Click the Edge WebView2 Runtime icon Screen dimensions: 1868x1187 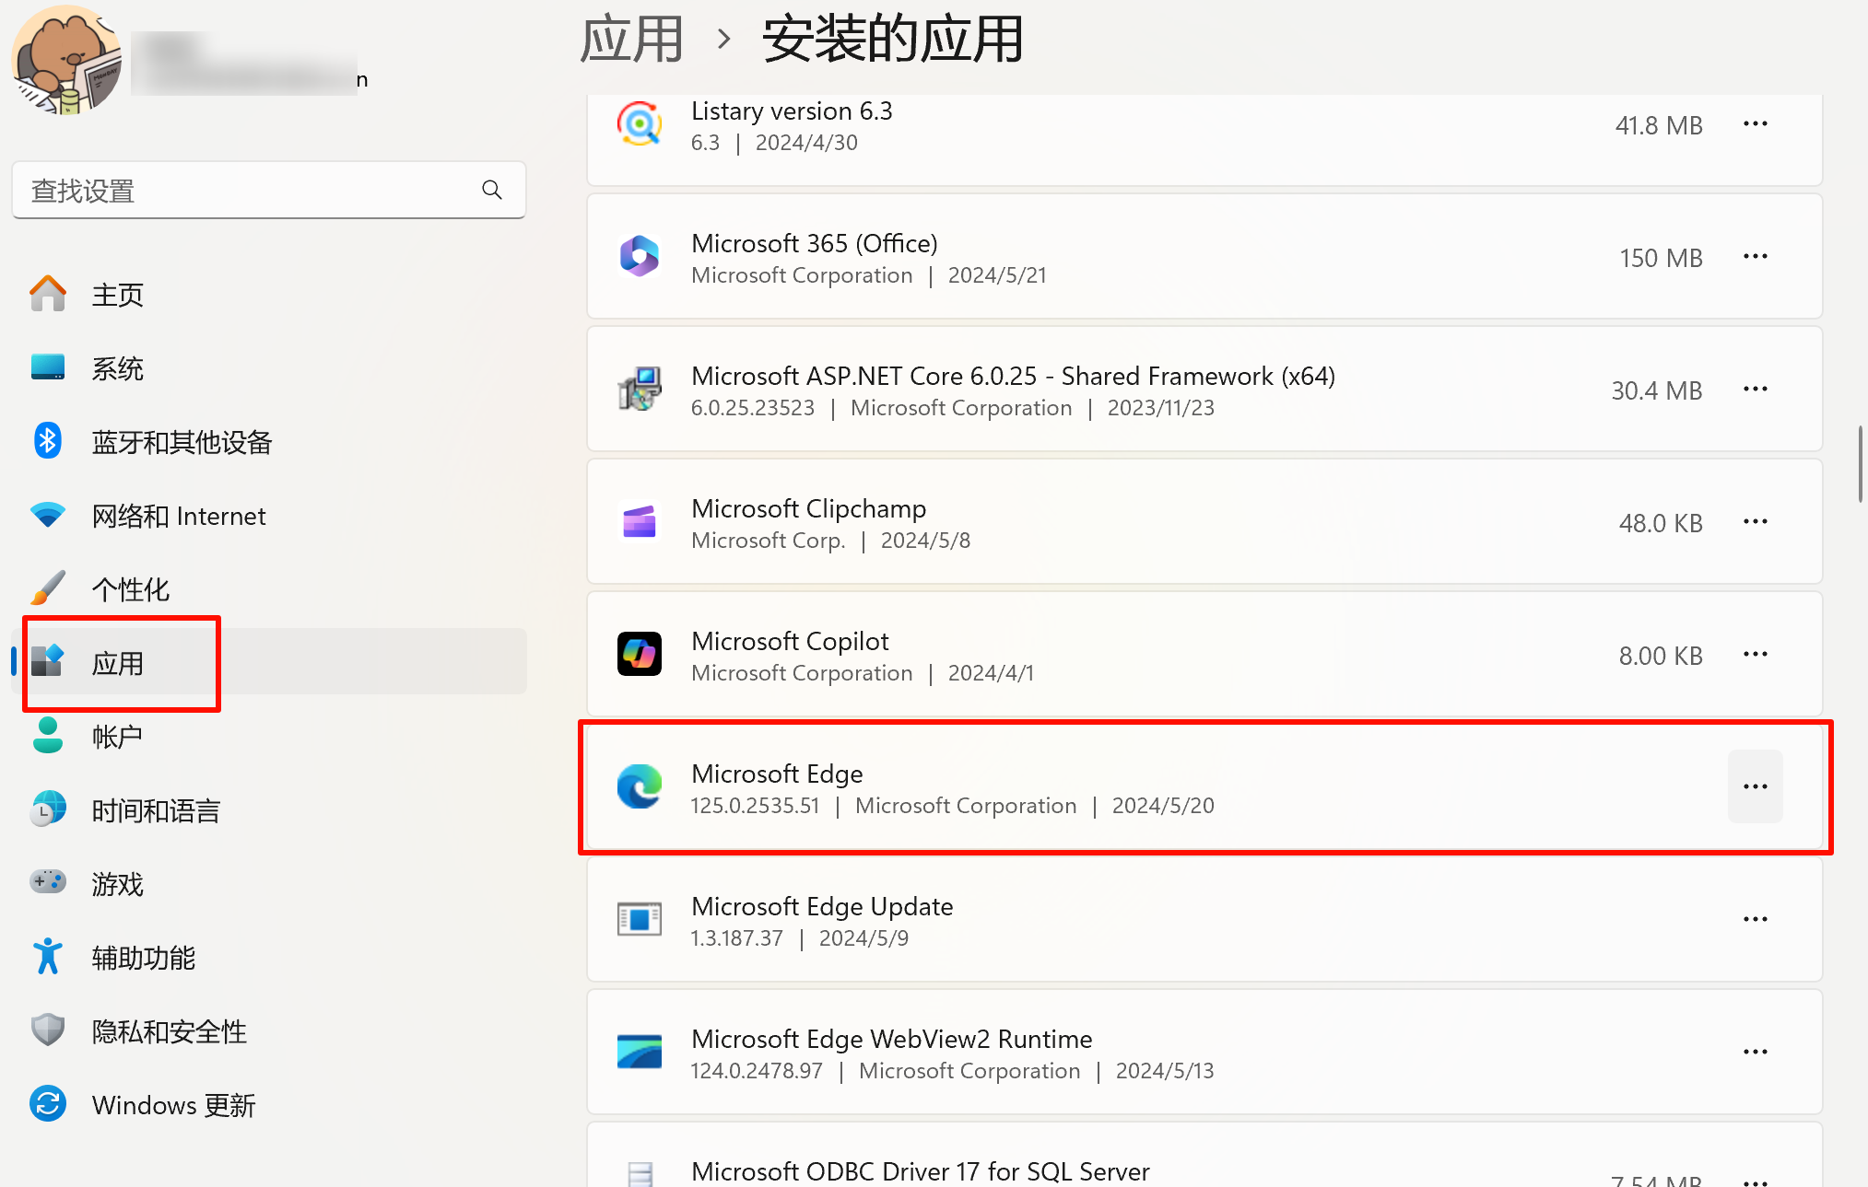[x=639, y=1053]
